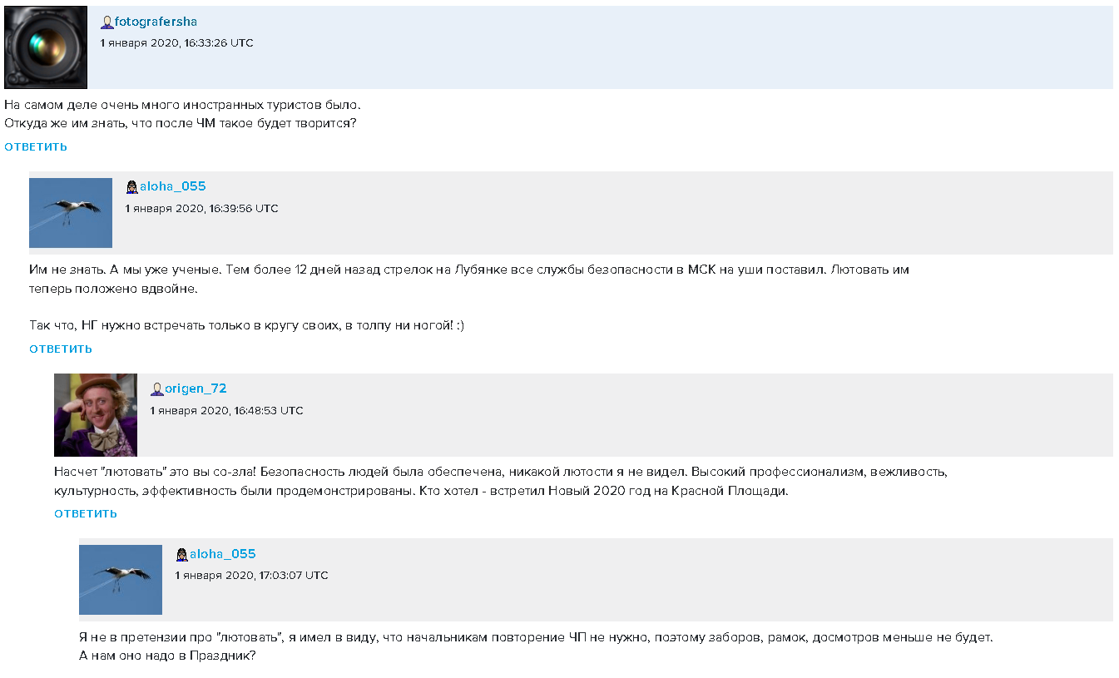Visit the fotografersha profile link
The image size is (1119, 678).
[x=156, y=22]
